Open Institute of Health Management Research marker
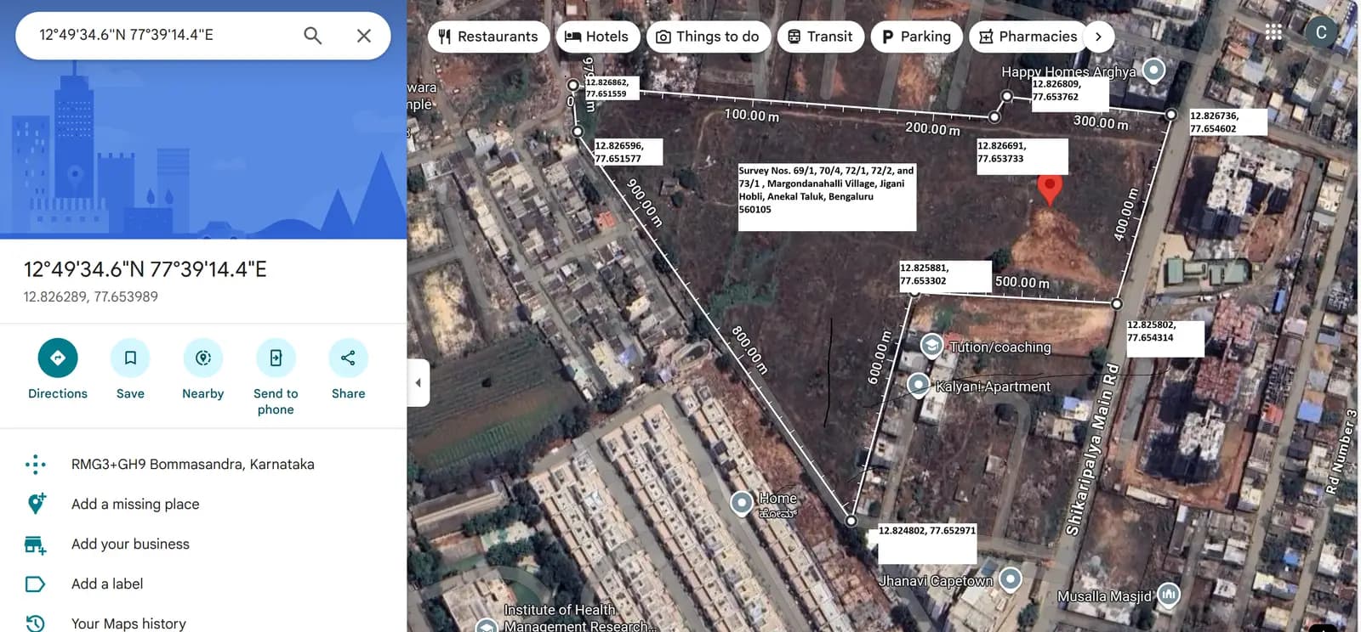Screen dimensions: 1361x632 (486, 626)
